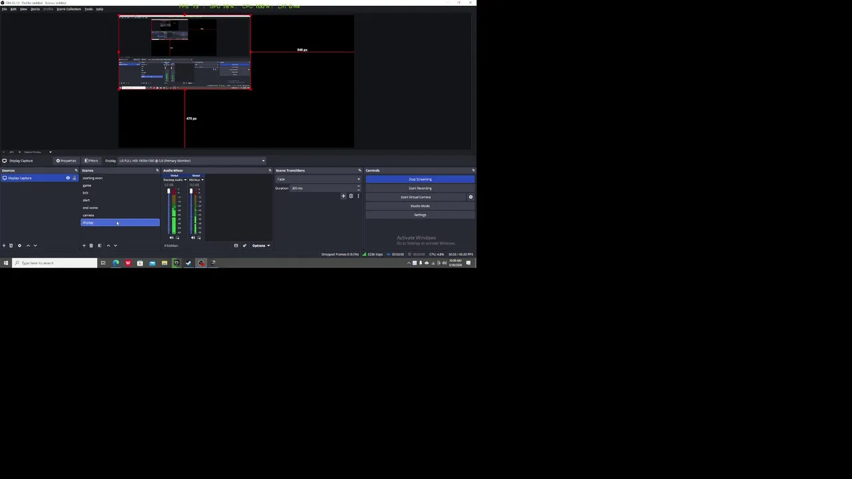Open Microsoft Edge from the taskbar
The image size is (852, 479).
coord(116,263)
